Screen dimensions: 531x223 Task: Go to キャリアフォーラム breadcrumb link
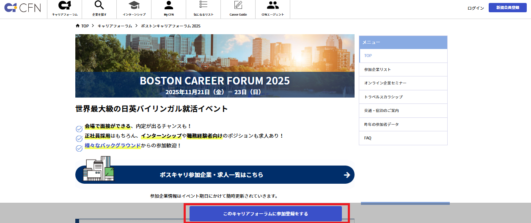coord(115,26)
